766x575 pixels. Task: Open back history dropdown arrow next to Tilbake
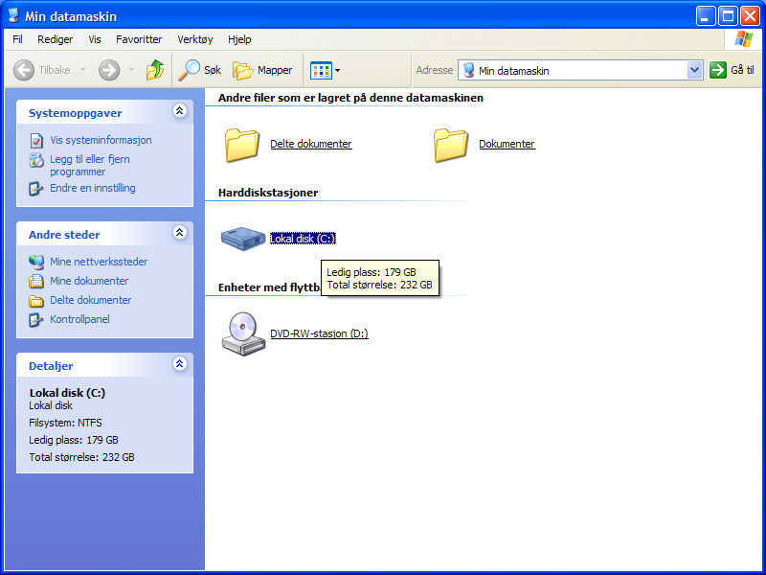(82, 70)
